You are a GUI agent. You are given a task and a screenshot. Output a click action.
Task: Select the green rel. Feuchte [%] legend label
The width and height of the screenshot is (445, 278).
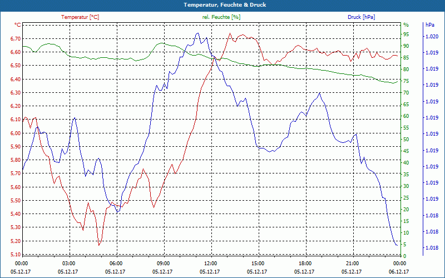[x=221, y=17]
